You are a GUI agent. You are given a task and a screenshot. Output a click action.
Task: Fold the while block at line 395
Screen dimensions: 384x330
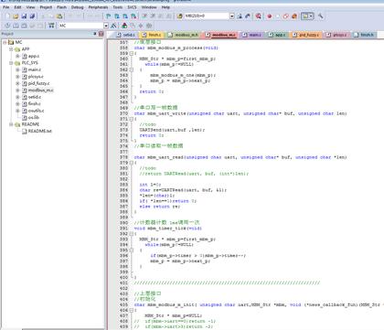tap(132, 250)
